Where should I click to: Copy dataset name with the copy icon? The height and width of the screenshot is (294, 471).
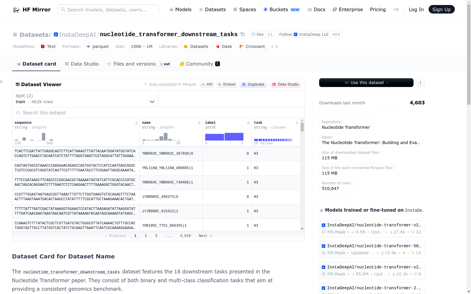(x=243, y=34)
